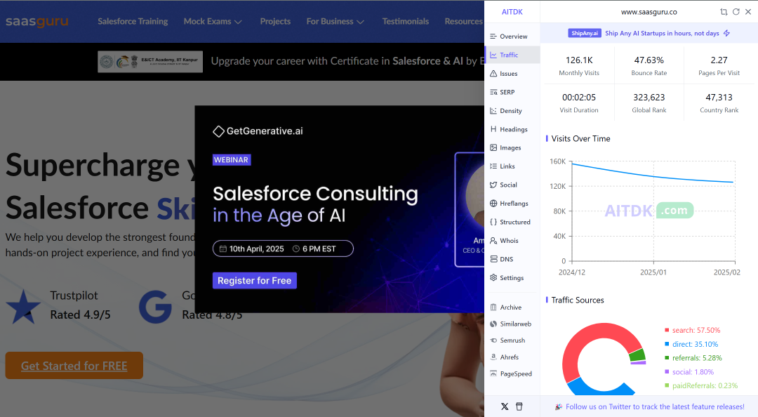Click the GetGenerative.ai logo in popup
Image resolution: width=758 pixels, height=417 pixels.
[x=258, y=131]
